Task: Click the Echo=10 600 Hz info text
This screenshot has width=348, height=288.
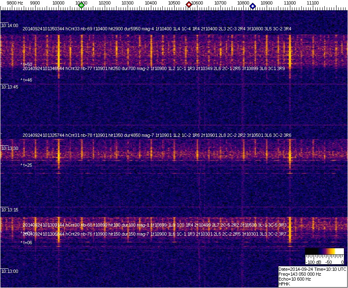Action: tap(294, 279)
